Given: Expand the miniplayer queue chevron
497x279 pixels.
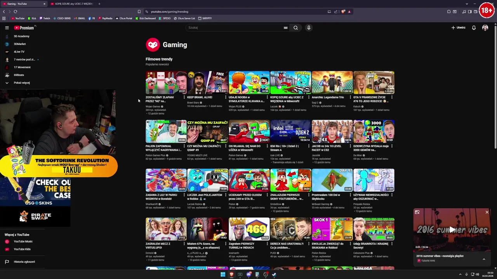Looking at the screenshot, I should tap(484, 259).
